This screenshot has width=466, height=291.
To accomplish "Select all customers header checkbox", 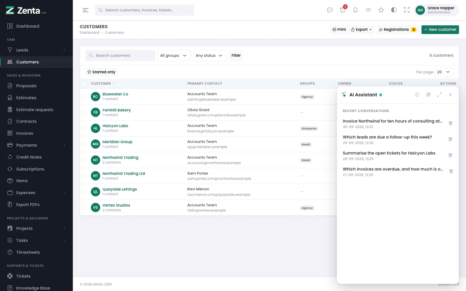I will pyautogui.click(x=84, y=84).
